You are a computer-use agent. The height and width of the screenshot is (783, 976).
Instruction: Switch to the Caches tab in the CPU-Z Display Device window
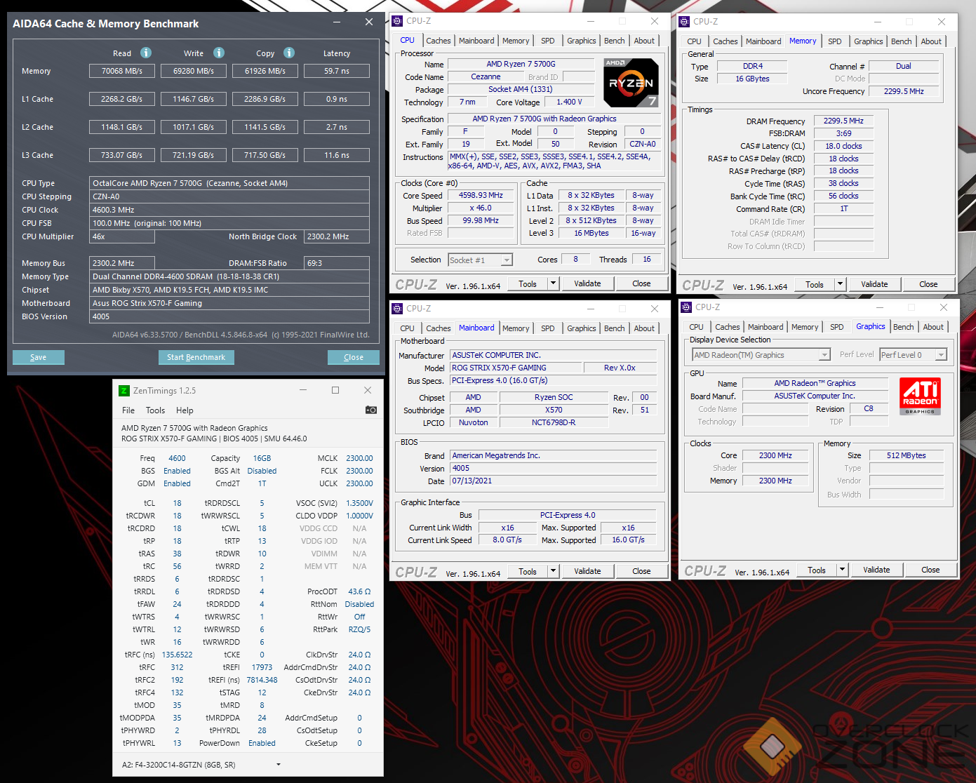click(x=728, y=327)
